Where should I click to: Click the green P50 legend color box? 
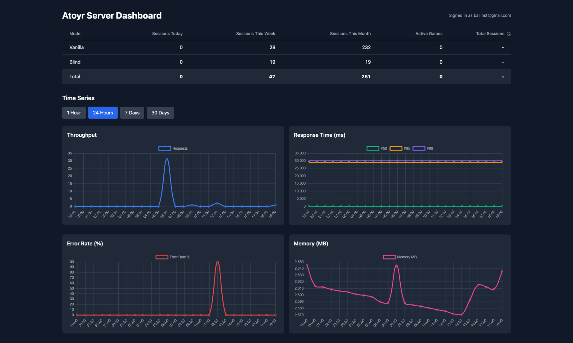[373, 148]
